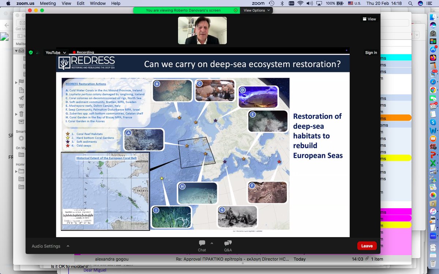
Task: Expand the Audio Settings chevron
Action: (x=68, y=246)
